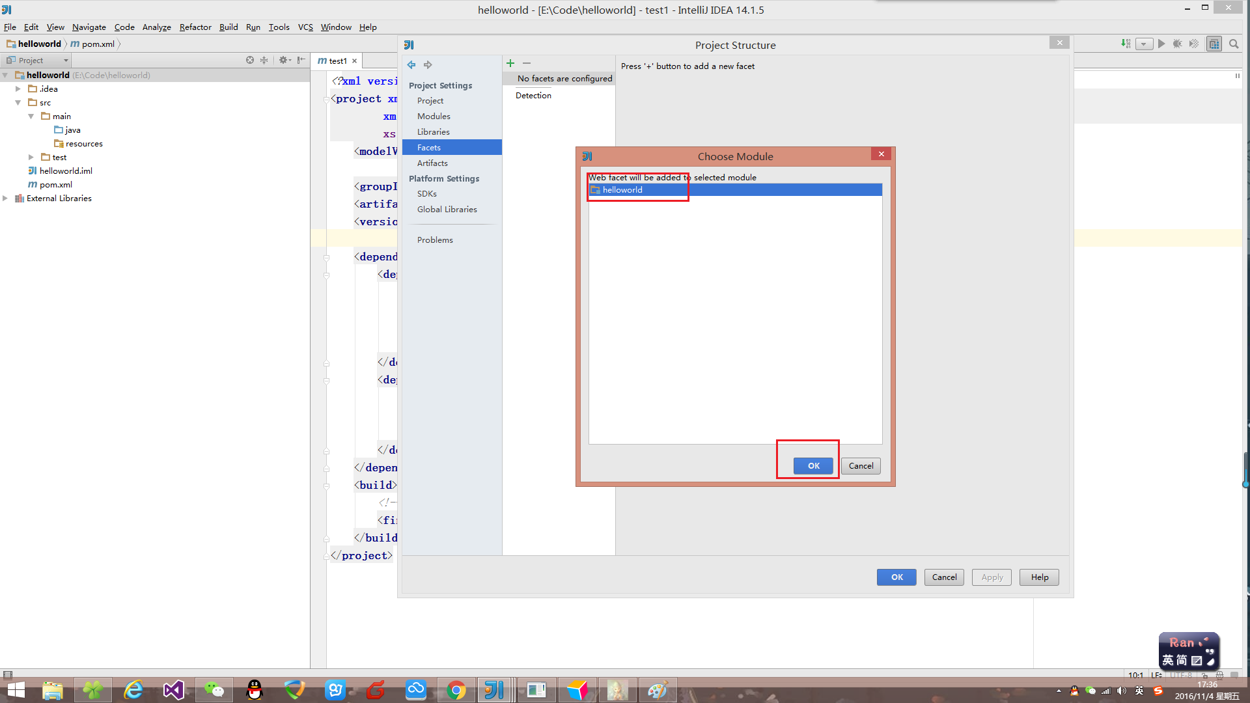This screenshot has height=703, width=1250.
Task: Collapse the src folder
Action: tap(19, 103)
